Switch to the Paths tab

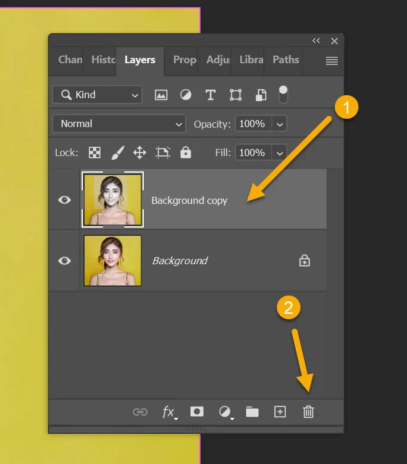[x=286, y=60]
